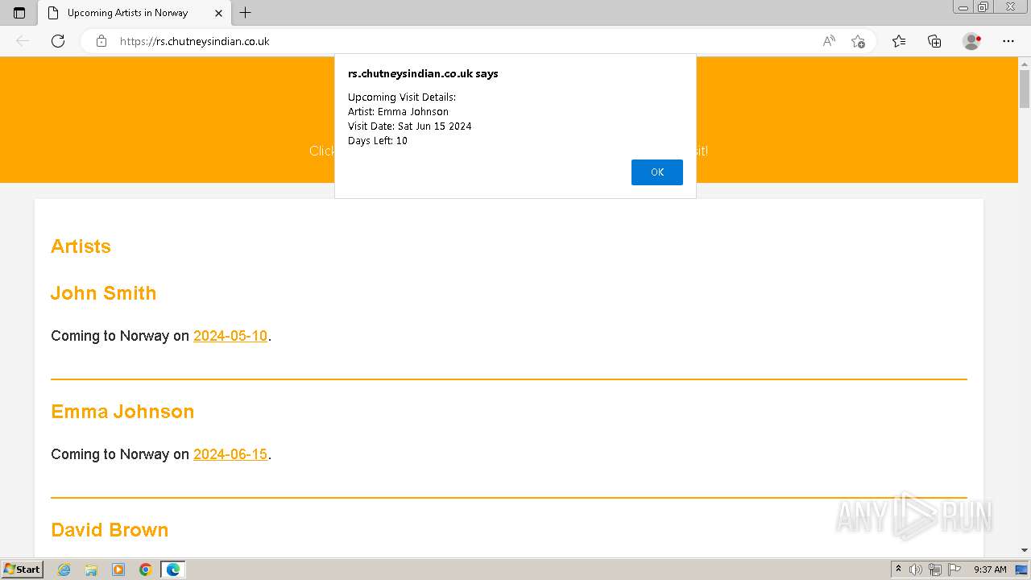The width and height of the screenshot is (1031, 580).
Task: Close the Upcoming Artists in Norway tab
Action: coord(218,13)
